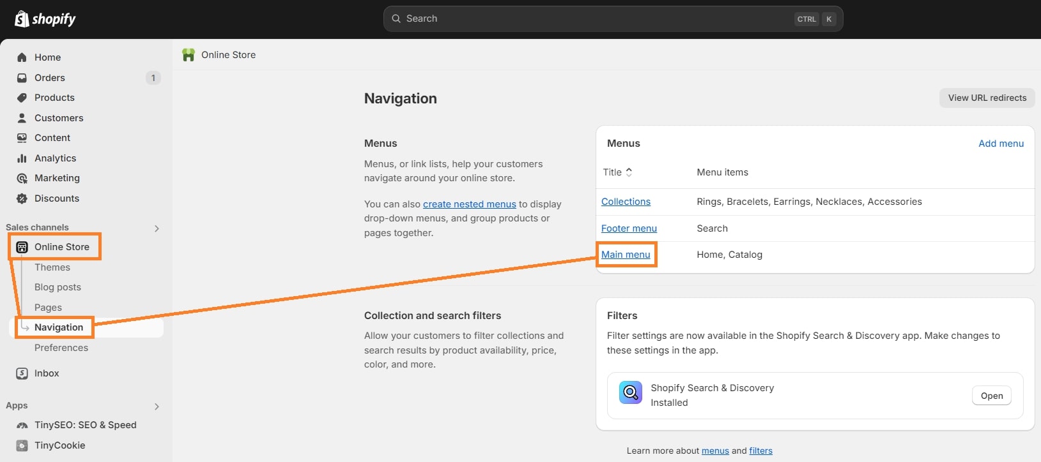
Task: Click View URL redirects button
Action: [x=987, y=98]
